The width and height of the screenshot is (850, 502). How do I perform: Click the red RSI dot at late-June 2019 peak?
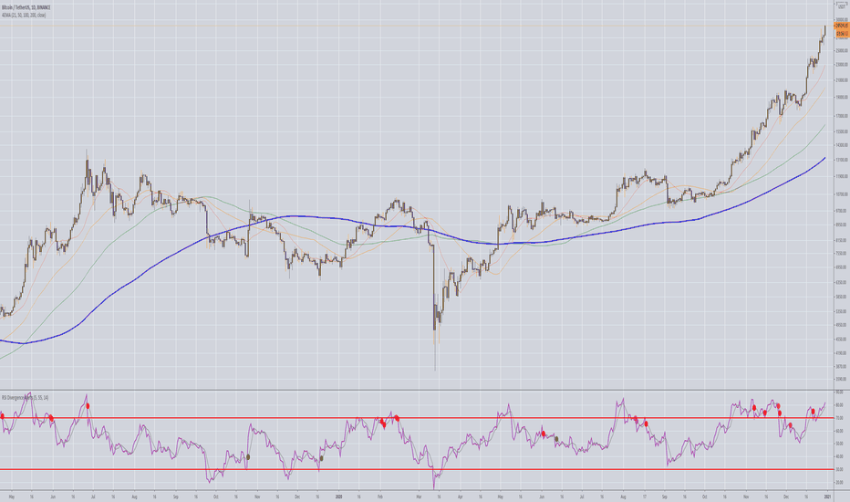(x=88, y=406)
